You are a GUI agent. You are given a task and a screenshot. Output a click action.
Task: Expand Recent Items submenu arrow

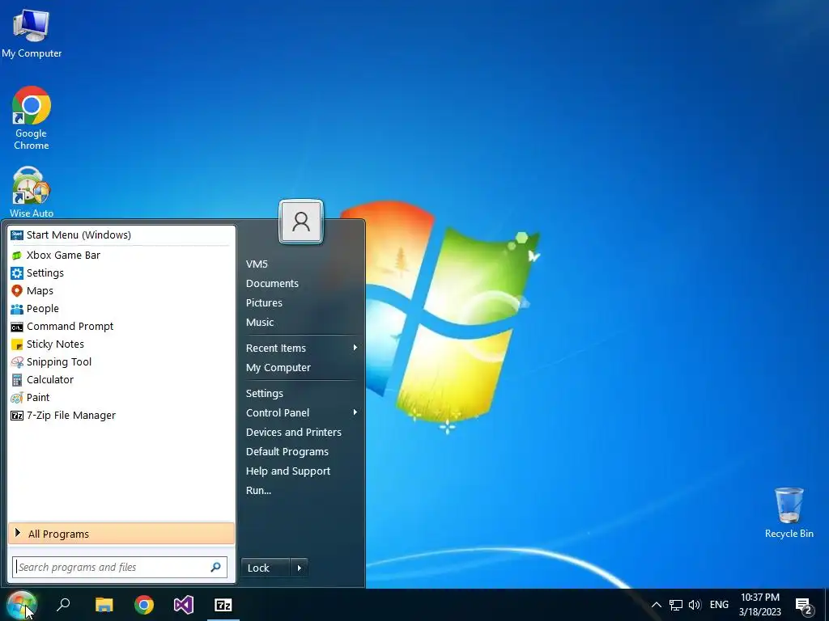tap(355, 348)
